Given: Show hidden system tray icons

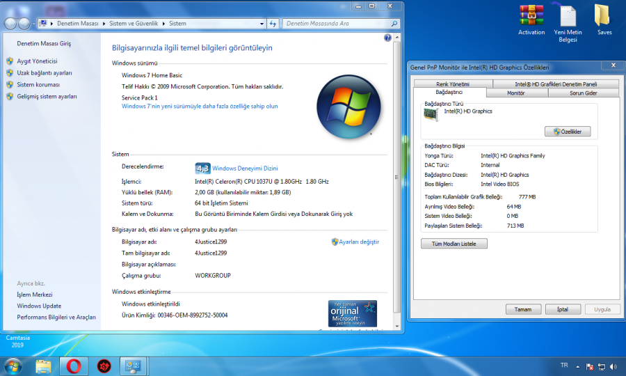Looking at the screenshot, I should 578,366.
